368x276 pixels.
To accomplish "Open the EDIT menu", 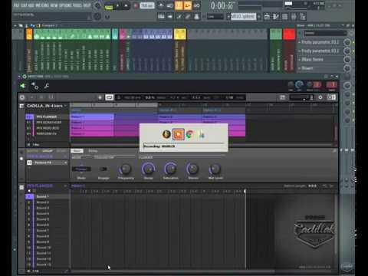I will [24, 5].
